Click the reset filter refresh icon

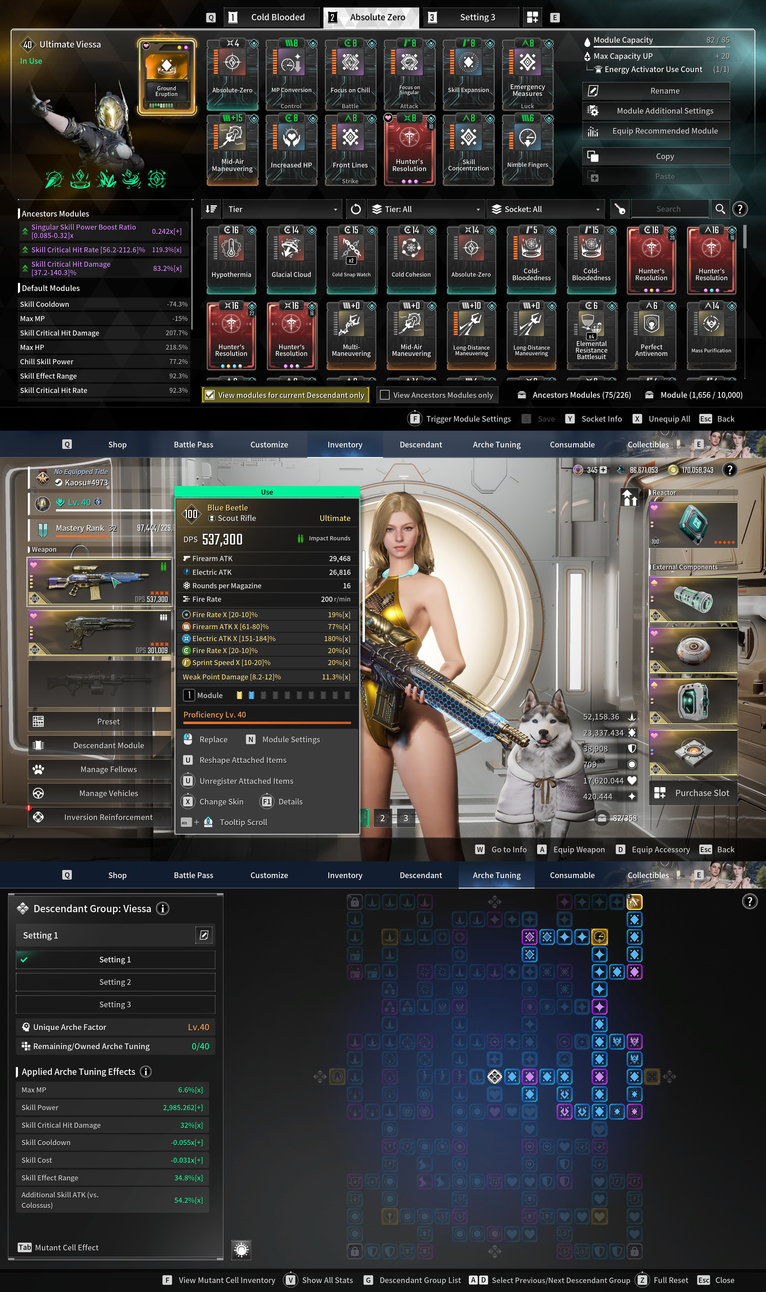(356, 209)
